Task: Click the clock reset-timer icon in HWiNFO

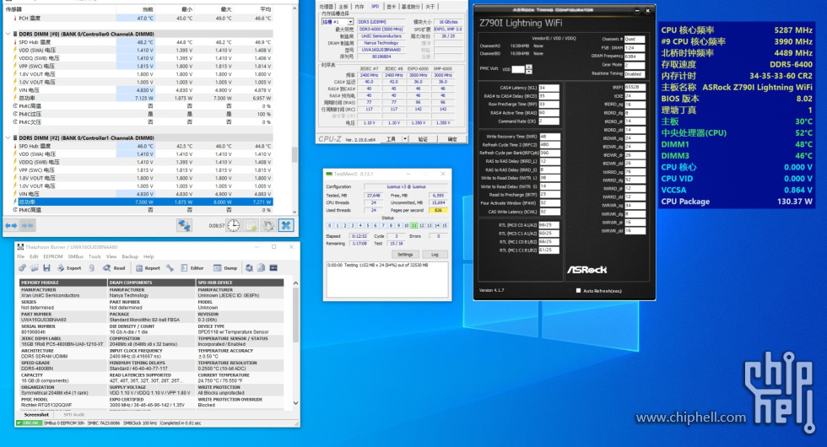Action: (x=233, y=226)
